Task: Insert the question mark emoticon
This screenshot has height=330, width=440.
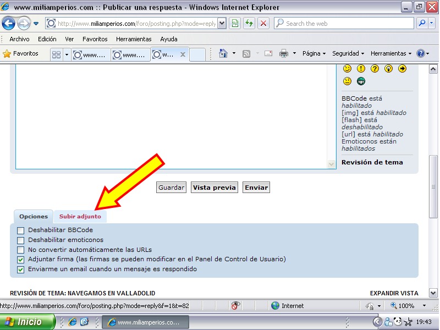Action: click(x=375, y=69)
